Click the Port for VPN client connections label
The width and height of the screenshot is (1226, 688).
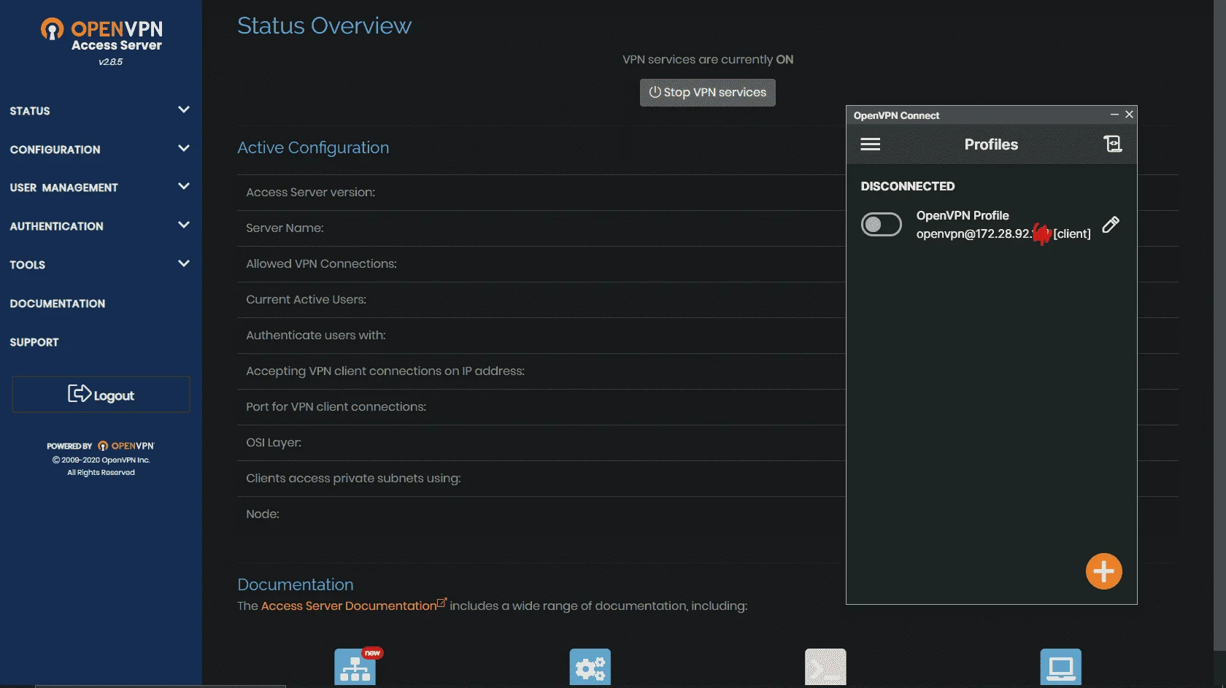[x=336, y=407]
